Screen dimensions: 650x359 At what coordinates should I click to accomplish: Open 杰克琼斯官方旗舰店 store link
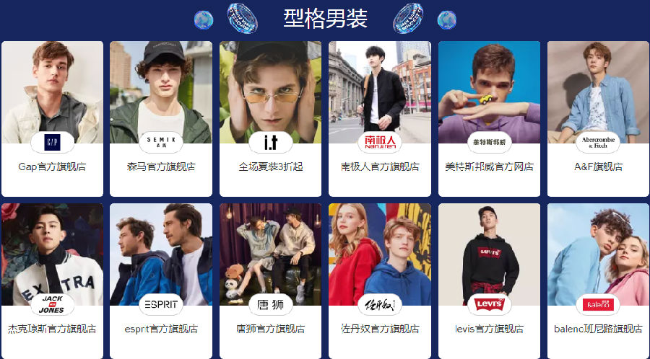tap(52, 329)
